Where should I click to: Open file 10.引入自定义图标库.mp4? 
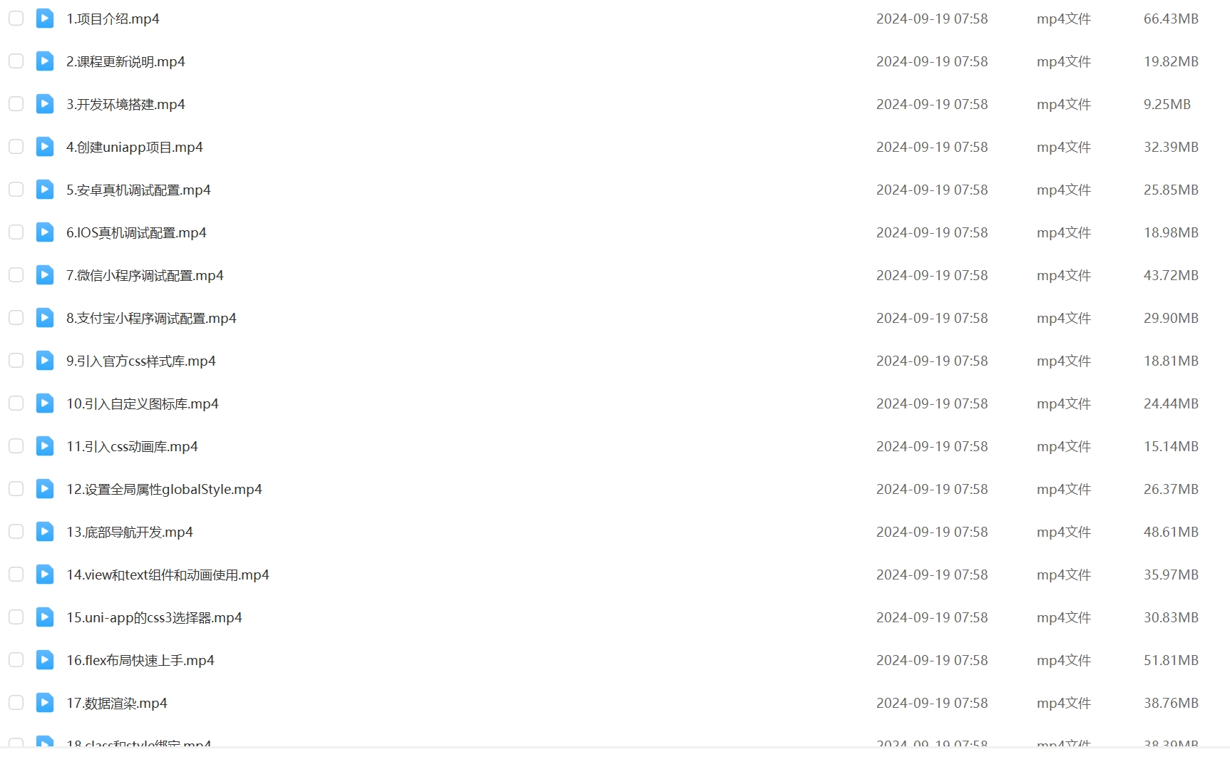(143, 403)
